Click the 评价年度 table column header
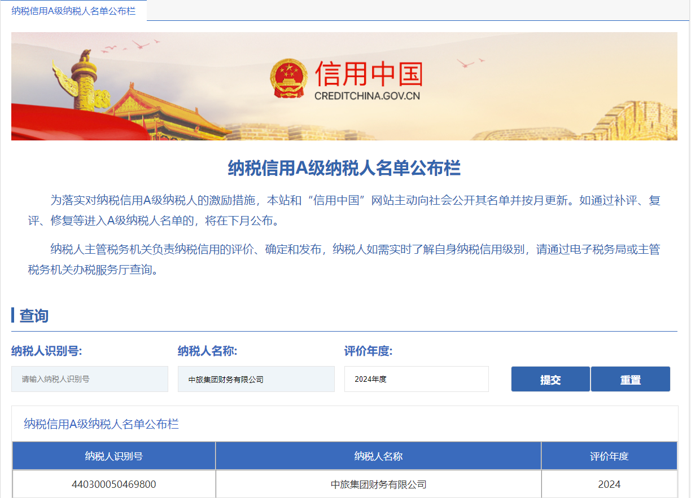The width and height of the screenshot is (691, 498). 609,456
